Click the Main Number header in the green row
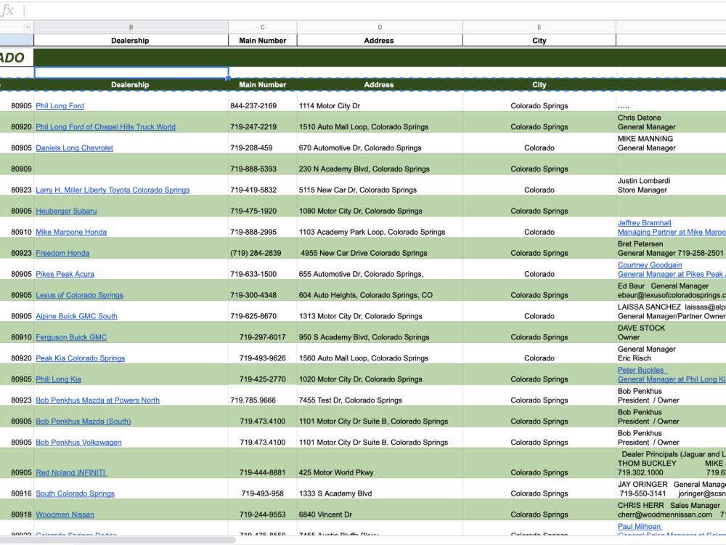The height and width of the screenshot is (545, 726). coord(263,85)
